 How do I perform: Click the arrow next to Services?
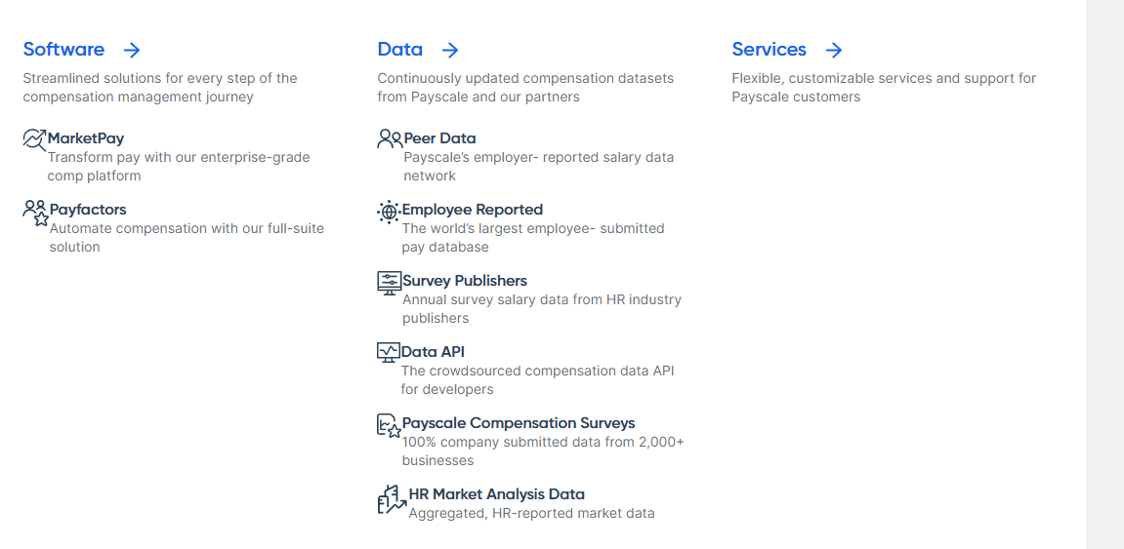click(833, 50)
